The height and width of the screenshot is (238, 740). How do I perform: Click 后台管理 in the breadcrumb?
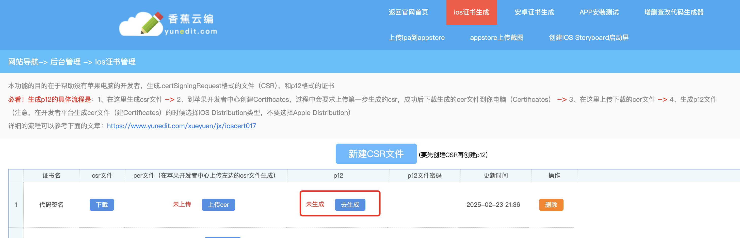pyautogui.click(x=65, y=62)
